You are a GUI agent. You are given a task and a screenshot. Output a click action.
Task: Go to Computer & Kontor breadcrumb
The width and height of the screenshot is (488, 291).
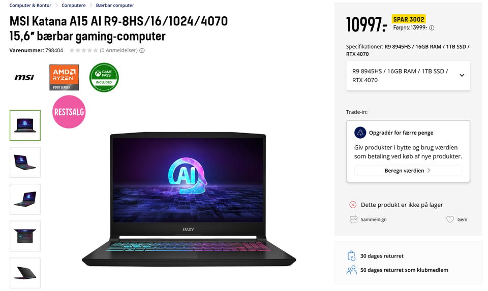coord(30,5)
